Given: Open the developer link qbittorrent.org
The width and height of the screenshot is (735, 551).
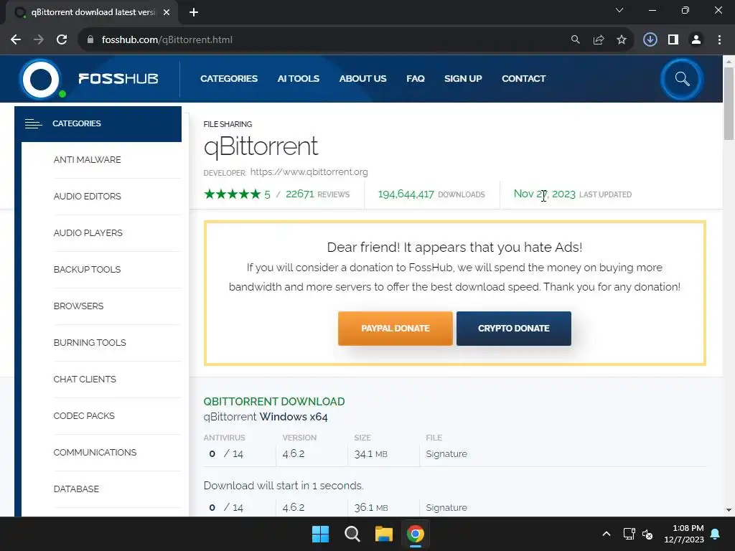Looking at the screenshot, I should [x=309, y=172].
